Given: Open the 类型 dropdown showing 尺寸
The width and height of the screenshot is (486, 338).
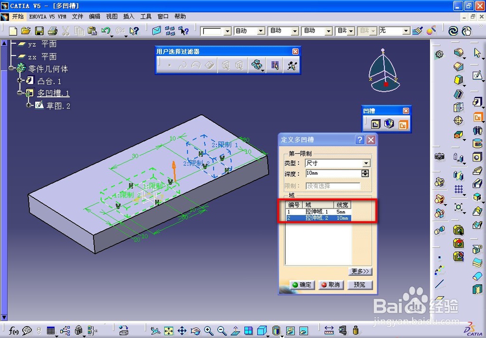Looking at the screenshot, I should coord(366,163).
